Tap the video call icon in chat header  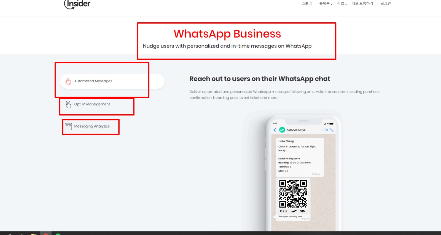point(326,130)
